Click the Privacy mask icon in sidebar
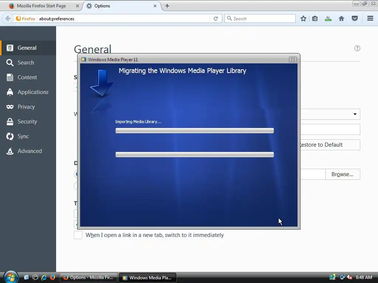Image resolution: width=378 pixels, height=283 pixels. 10,106
